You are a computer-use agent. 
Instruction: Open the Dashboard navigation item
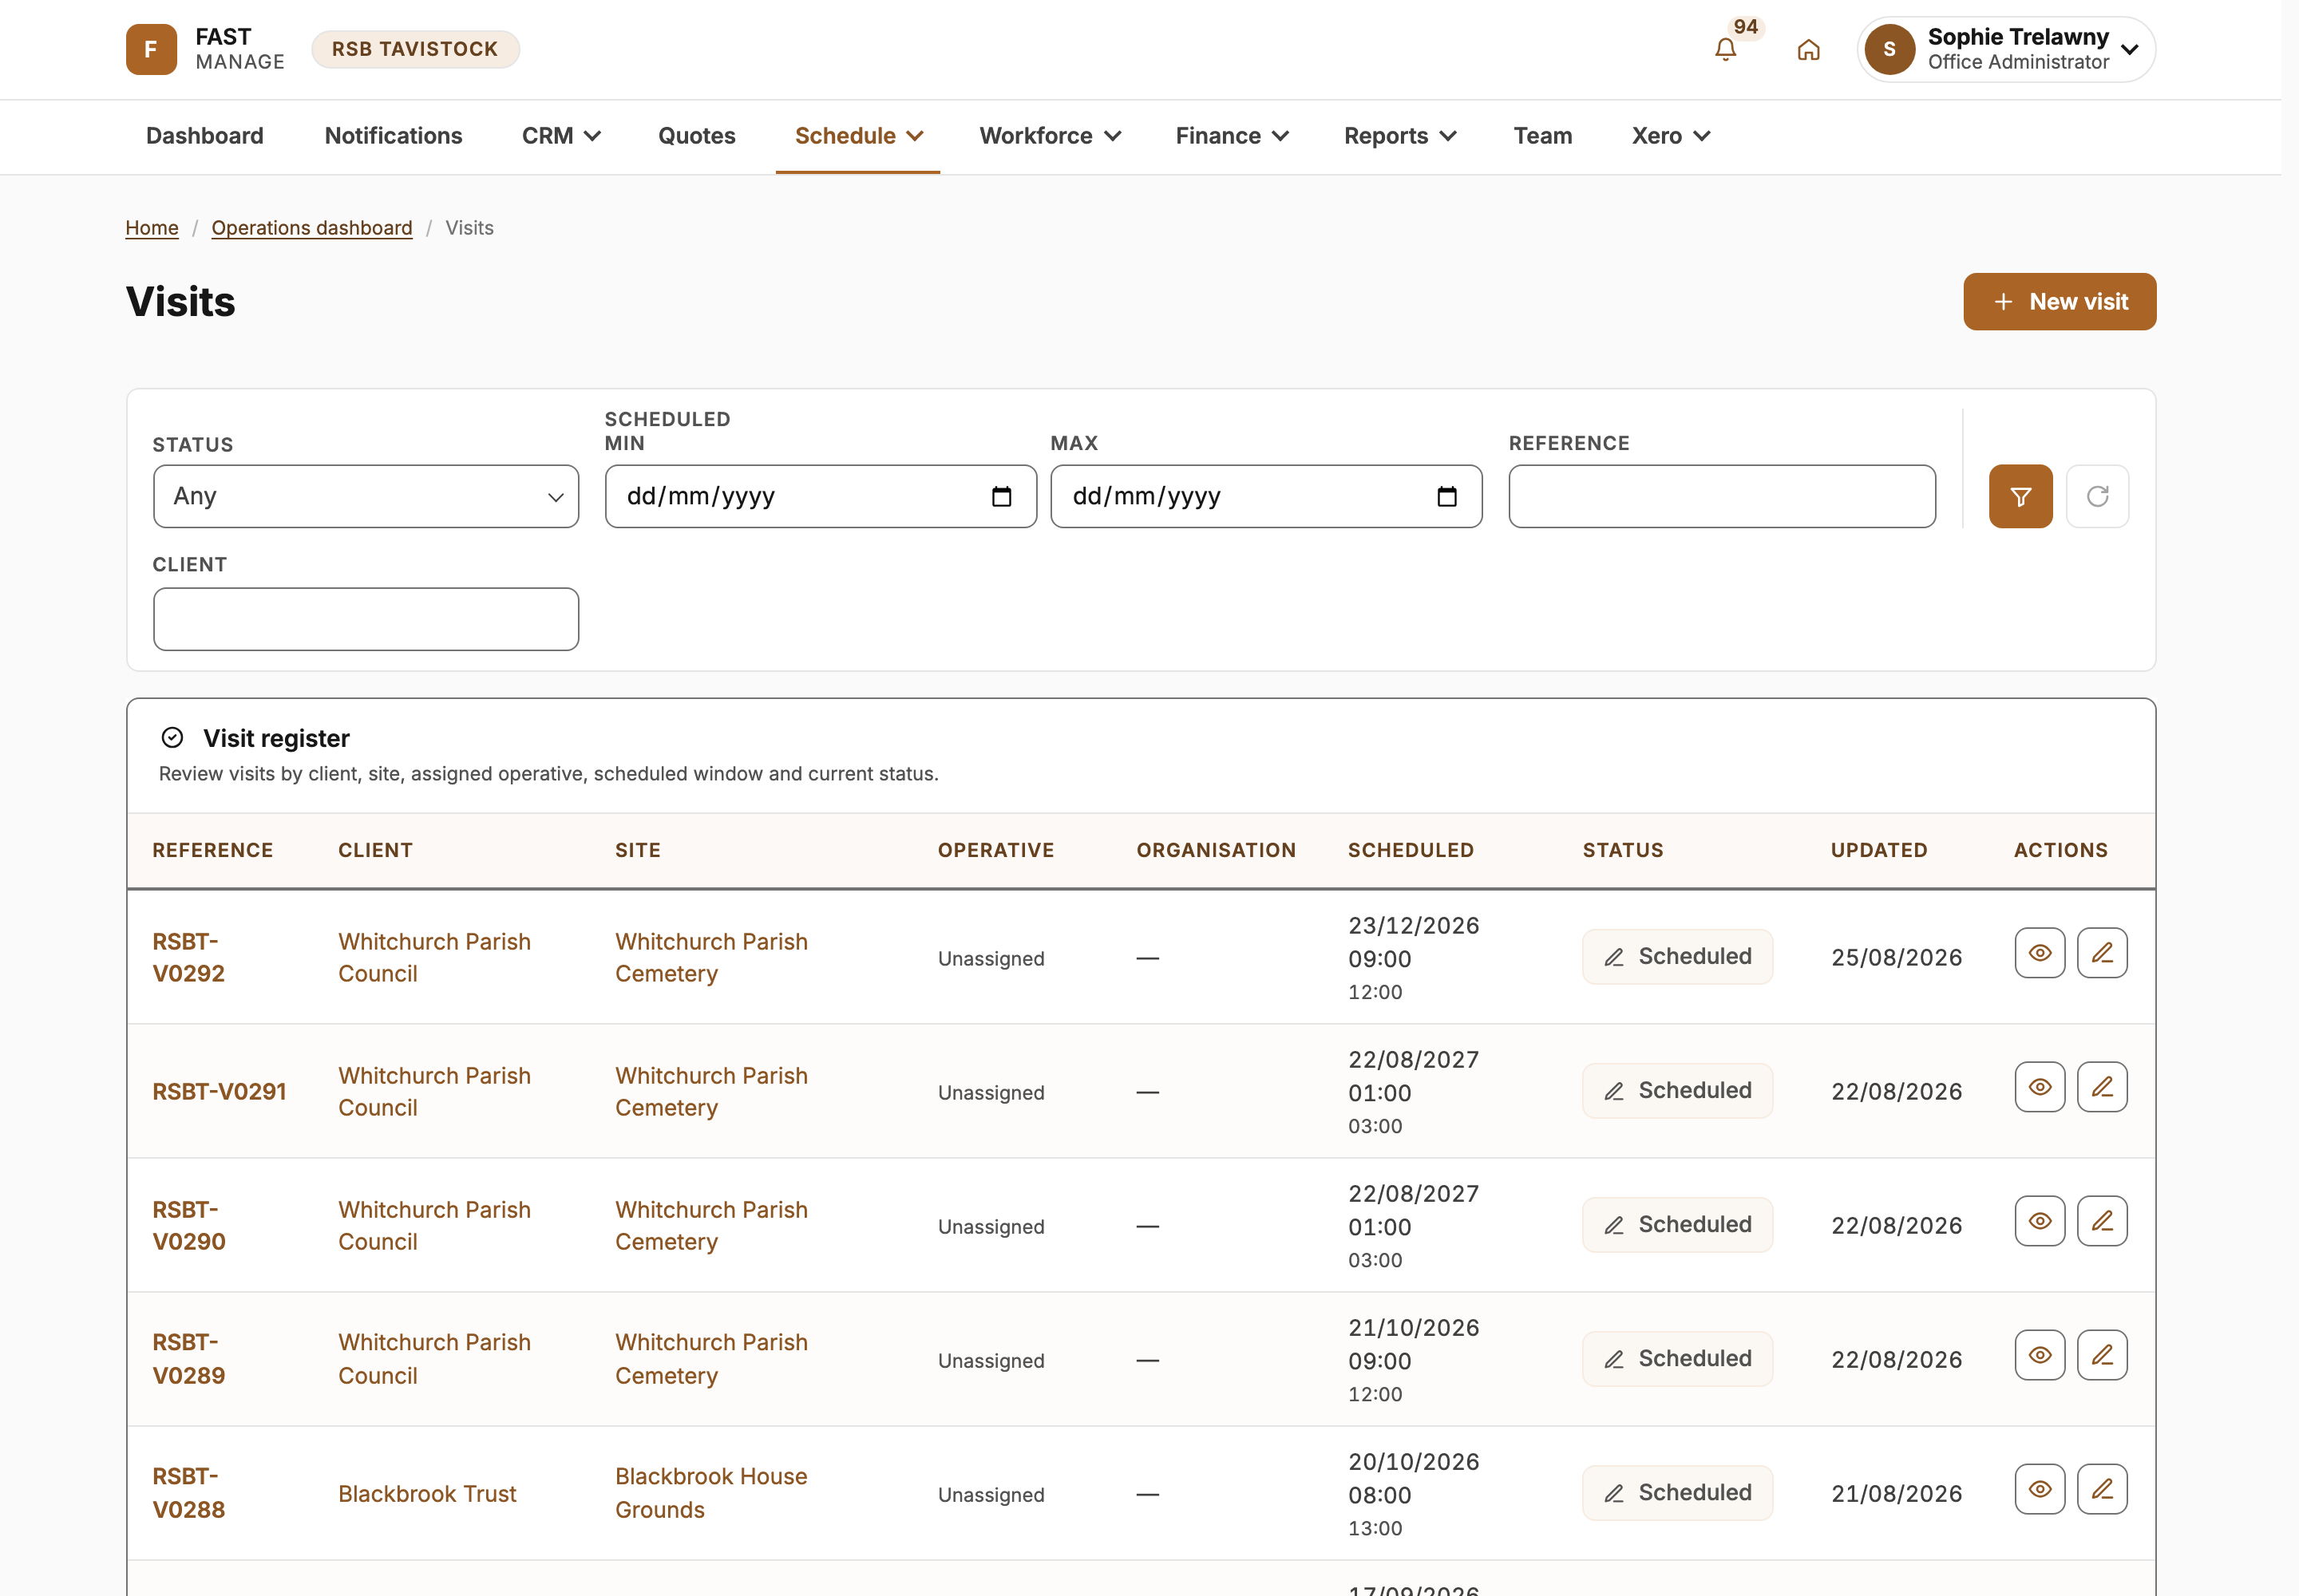click(205, 136)
